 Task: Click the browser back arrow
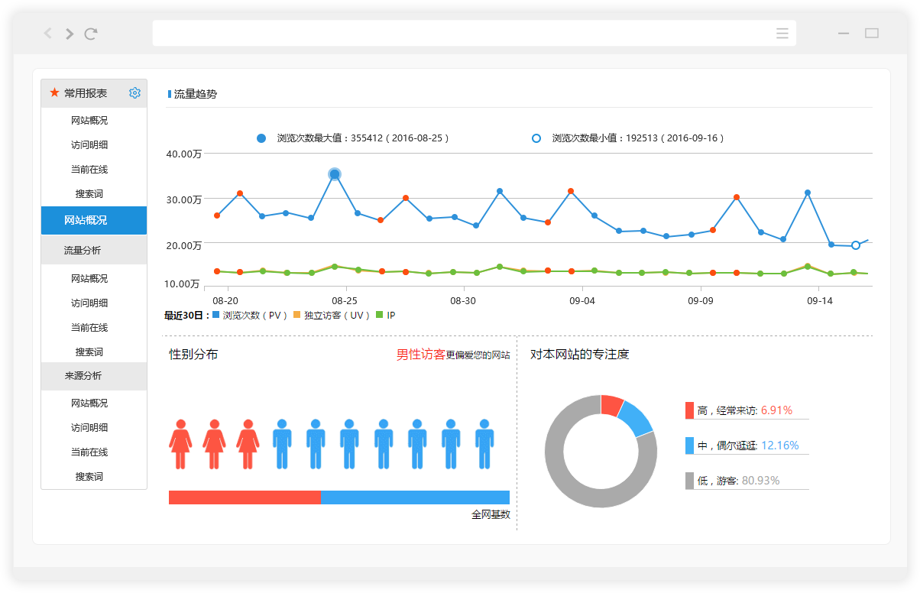point(48,34)
